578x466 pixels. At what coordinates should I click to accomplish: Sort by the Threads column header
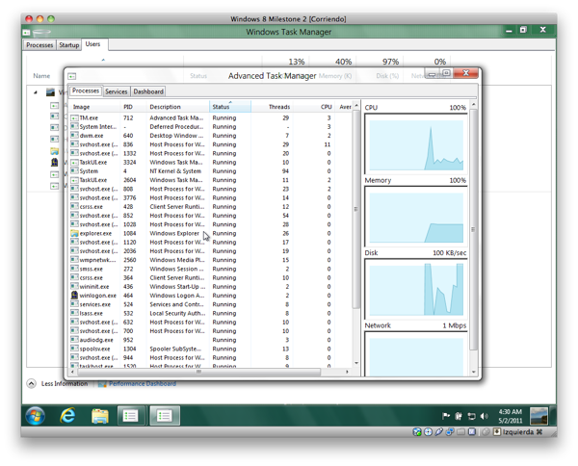pyautogui.click(x=272, y=107)
